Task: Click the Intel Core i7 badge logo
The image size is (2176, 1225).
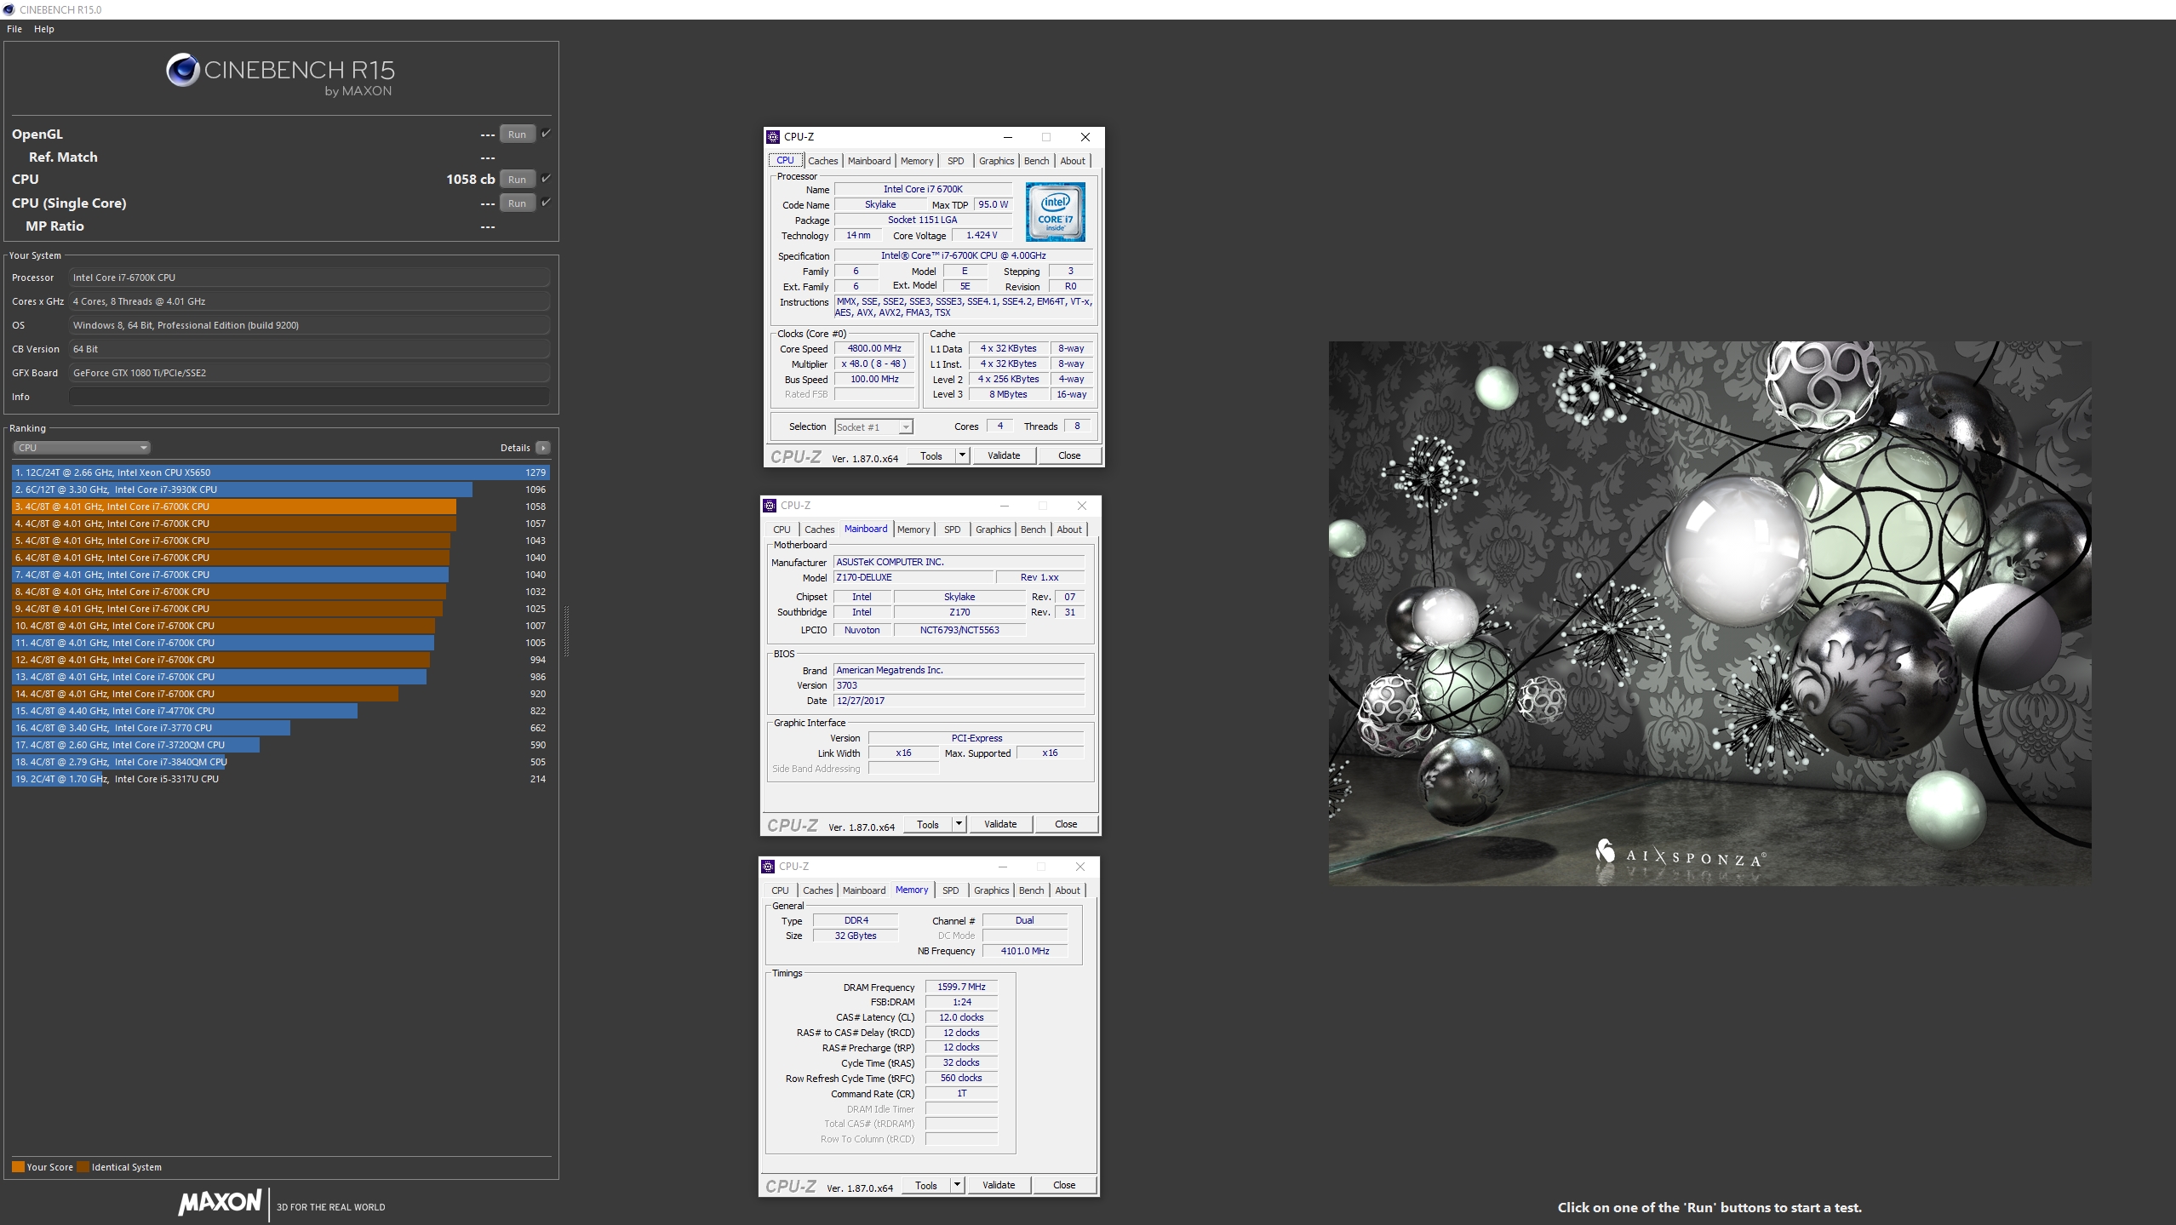Action: coord(1055,212)
